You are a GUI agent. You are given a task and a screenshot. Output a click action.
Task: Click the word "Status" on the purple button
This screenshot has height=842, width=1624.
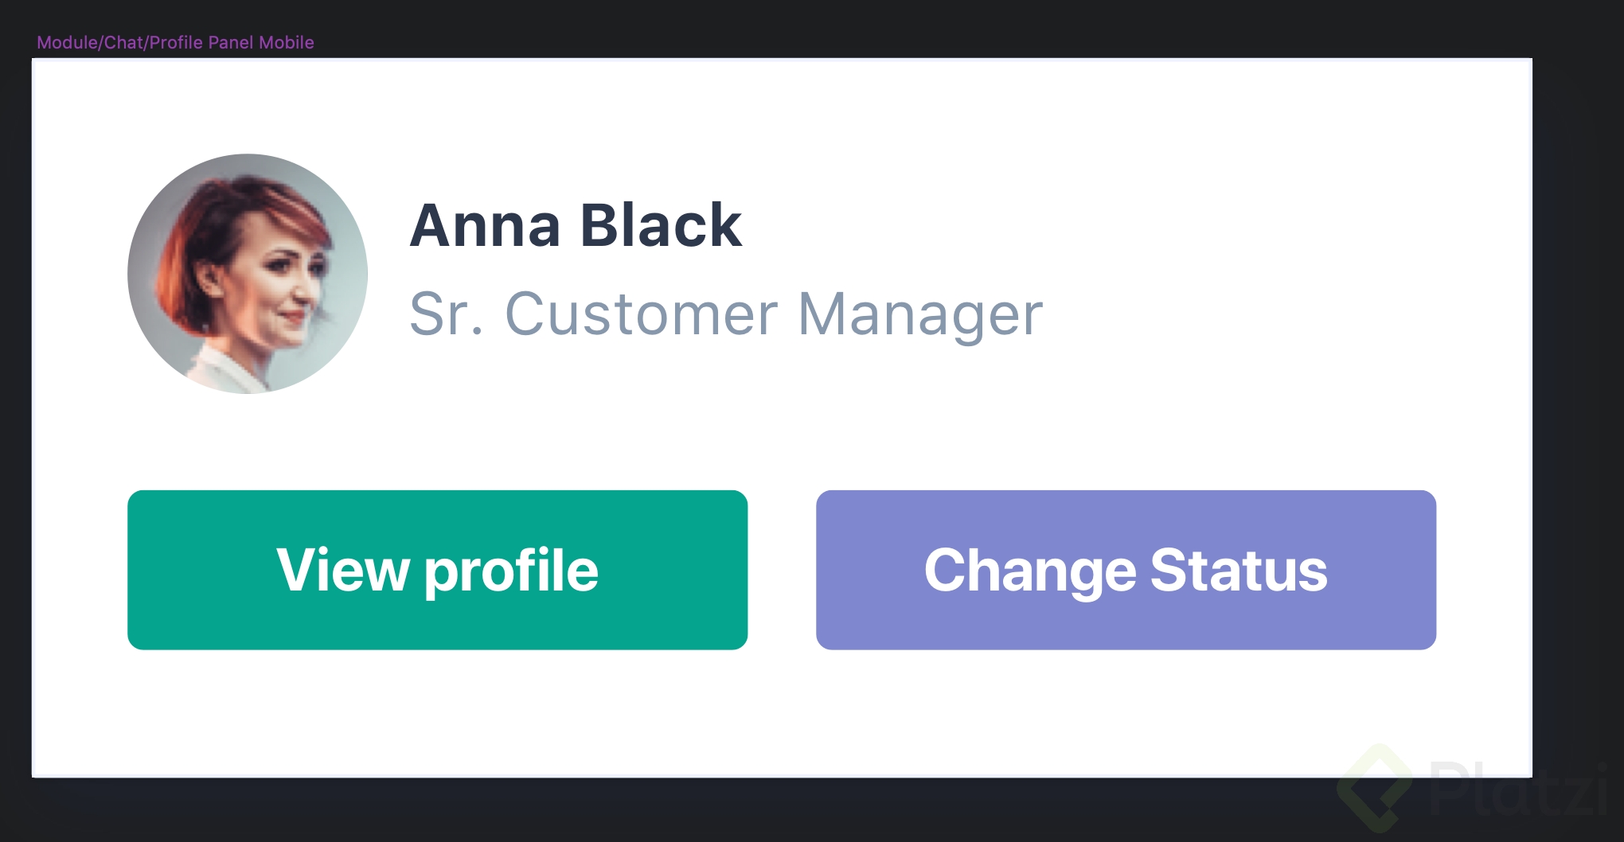1239,570
